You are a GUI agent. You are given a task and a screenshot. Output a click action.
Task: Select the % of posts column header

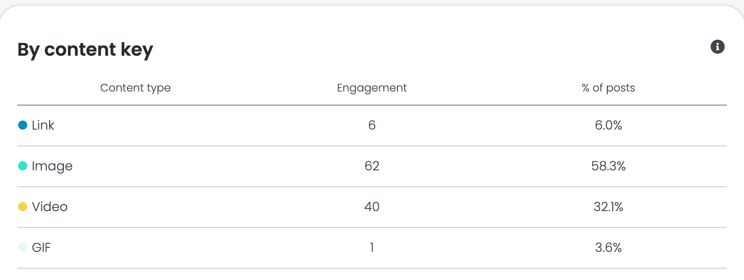point(608,88)
